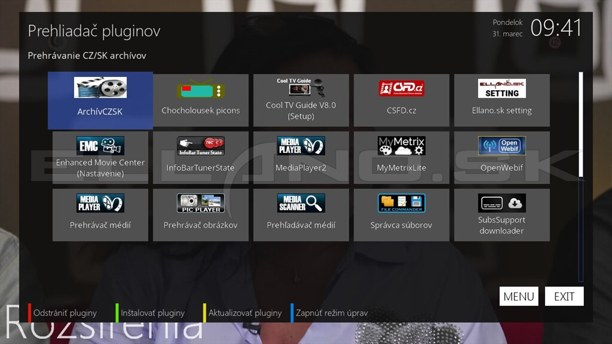This screenshot has width=612, height=344.
Task: Open the Cool TV Guide icon
Action: pyautogui.click(x=301, y=87)
